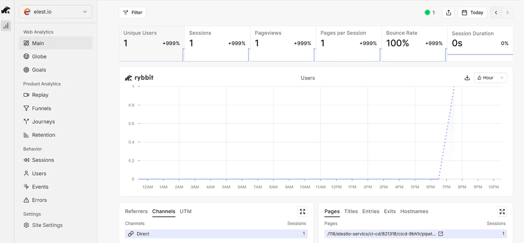Image resolution: width=524 pixels, height=243 pixels.
Task: Switch to the Entries tab
Action: click(x=371, y=211)
